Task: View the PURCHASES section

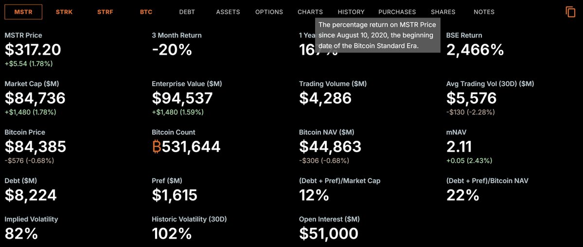Action: [x=397, y=12]
